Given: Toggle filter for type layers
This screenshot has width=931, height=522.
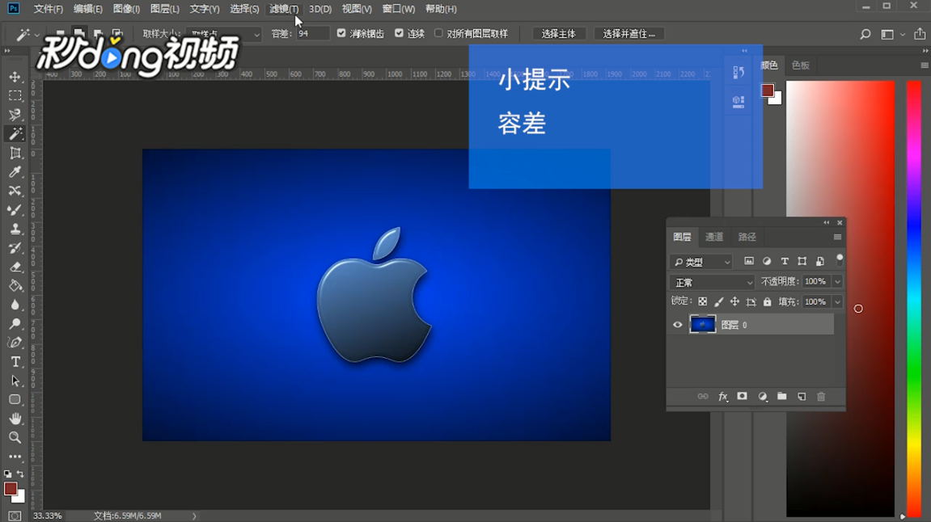Looking at the screenshot, I should point(785,261).
